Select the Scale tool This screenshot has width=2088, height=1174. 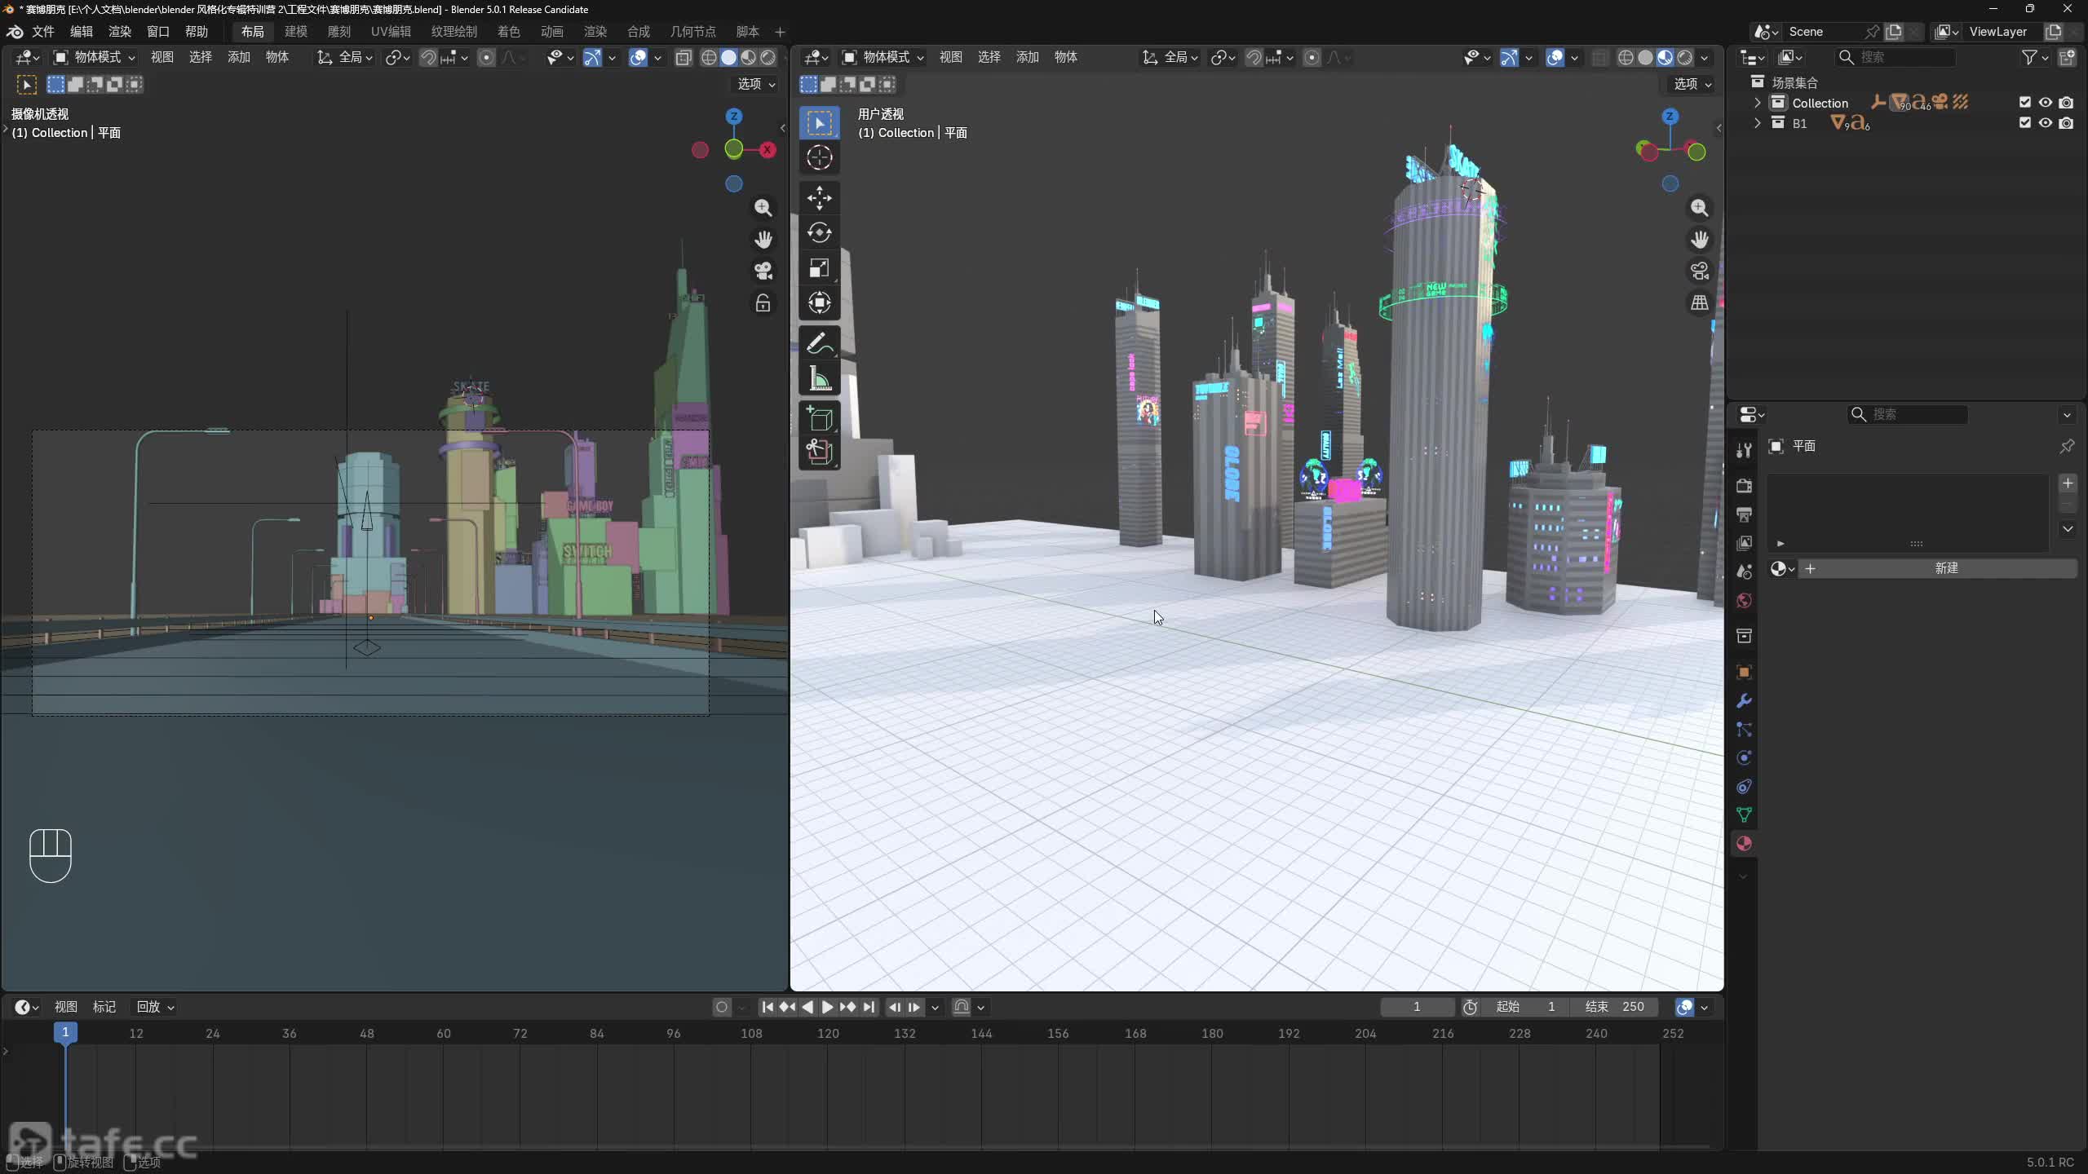(x=819, y=268)
